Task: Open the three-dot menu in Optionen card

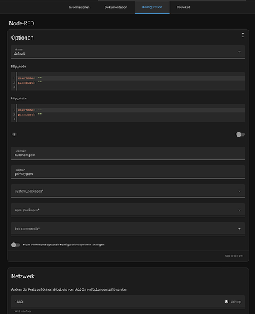Action: click(243, 35)
